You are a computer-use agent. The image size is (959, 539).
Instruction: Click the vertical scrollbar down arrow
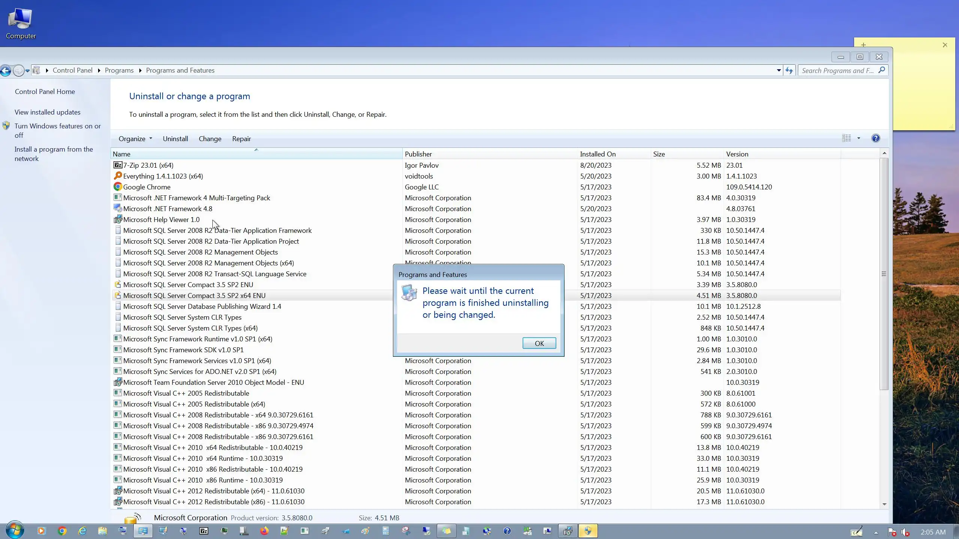[x=884, y=504]
